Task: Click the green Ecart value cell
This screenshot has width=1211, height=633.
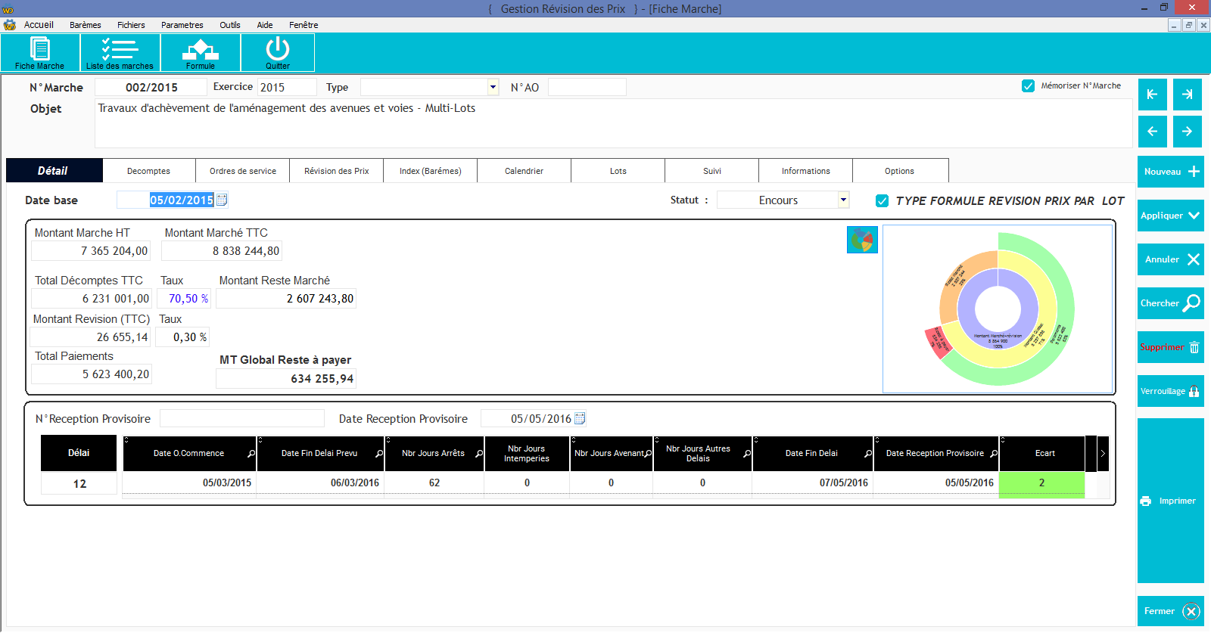Action: point(1041,483)
